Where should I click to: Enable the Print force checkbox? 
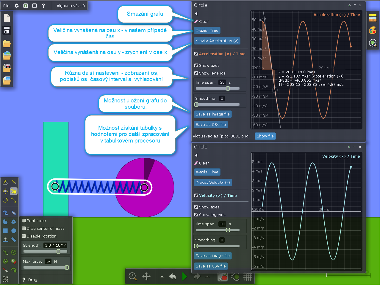pos(24,221)
